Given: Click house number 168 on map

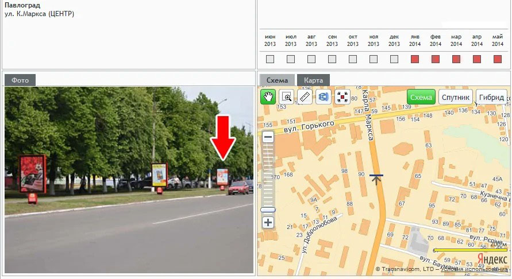Looking at the screenshot, I should [x=288, y=175].
